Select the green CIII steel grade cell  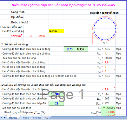(x=56, y=94)
